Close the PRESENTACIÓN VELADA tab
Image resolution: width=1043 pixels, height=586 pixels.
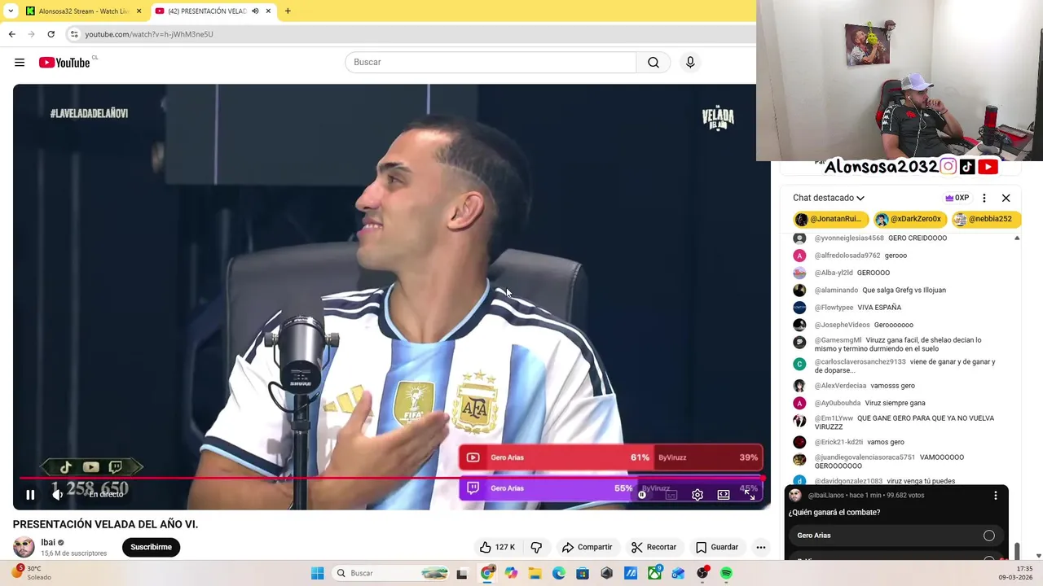point(268,11)
